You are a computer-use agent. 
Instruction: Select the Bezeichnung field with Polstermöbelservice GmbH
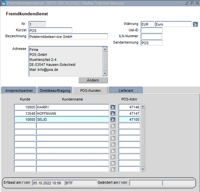coord(68,37)
